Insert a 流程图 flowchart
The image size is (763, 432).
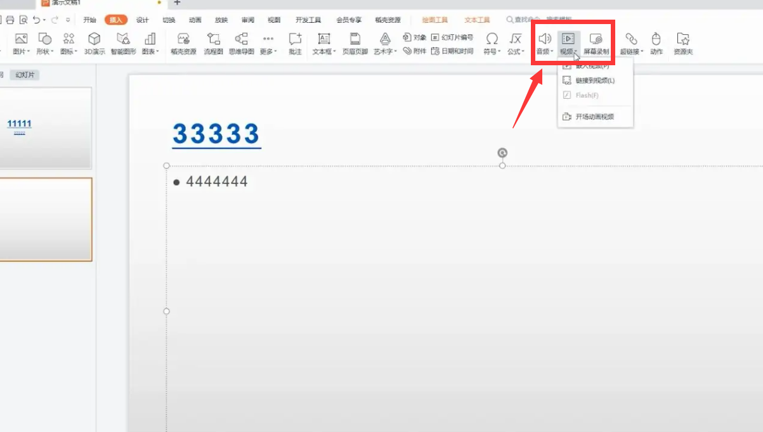tap(214, 42)
